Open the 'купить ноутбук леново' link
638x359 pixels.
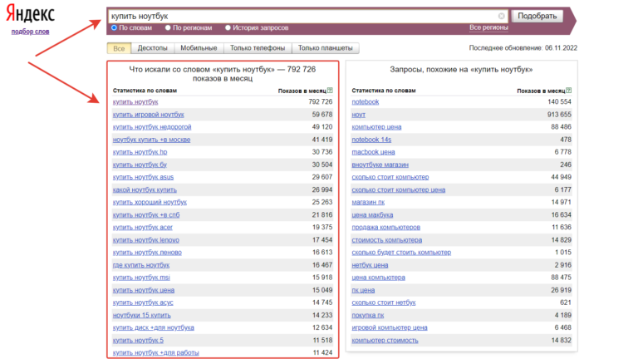147,253
